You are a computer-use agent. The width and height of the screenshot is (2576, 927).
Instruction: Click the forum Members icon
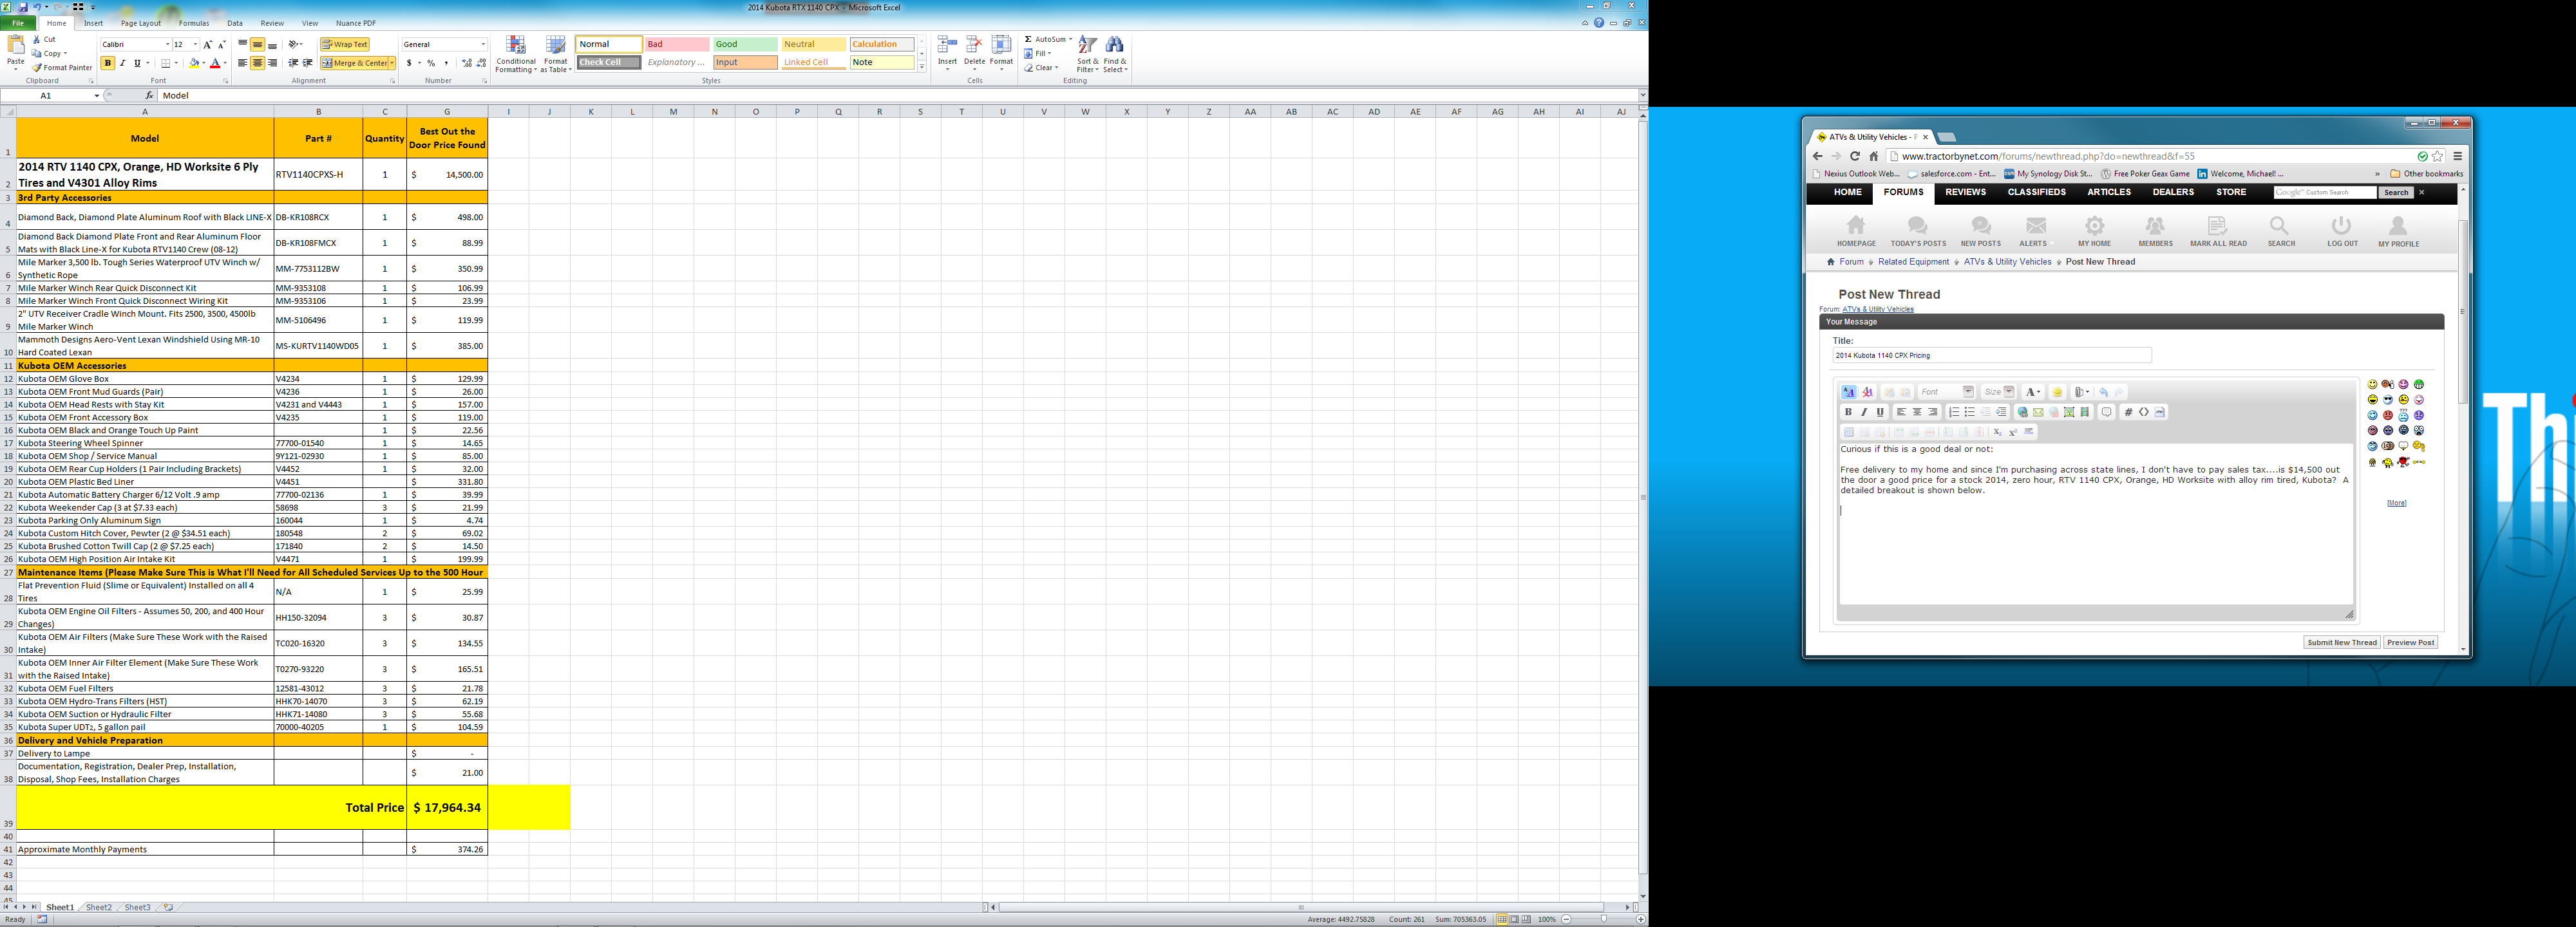[2155, 226]
